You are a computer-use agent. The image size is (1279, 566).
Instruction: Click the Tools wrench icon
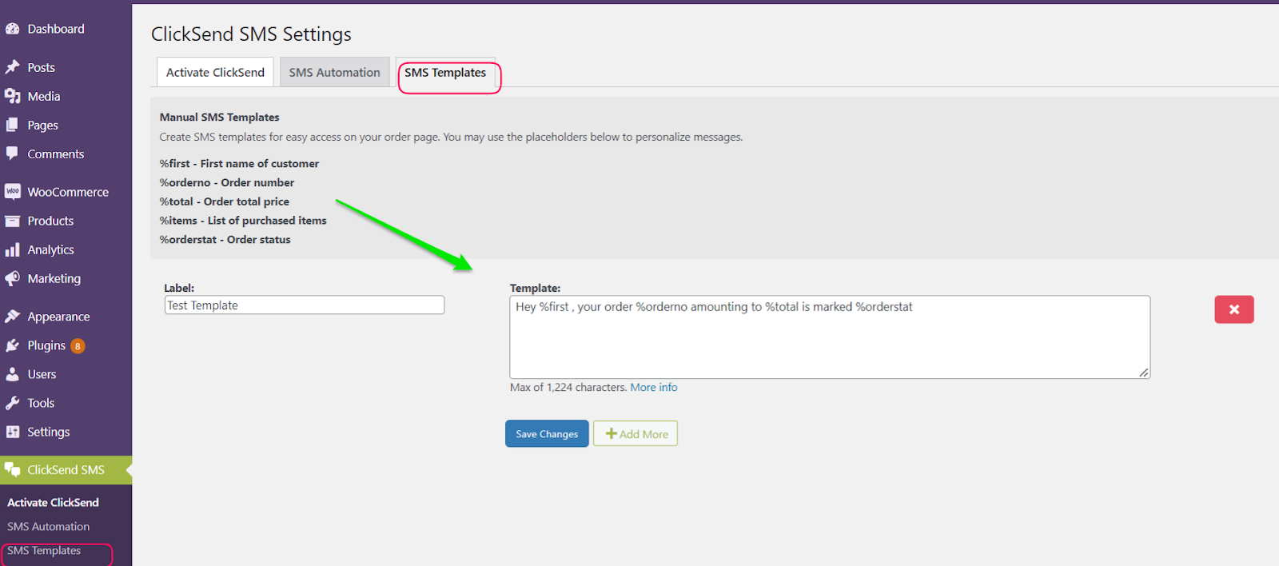(x=12, y=403)
